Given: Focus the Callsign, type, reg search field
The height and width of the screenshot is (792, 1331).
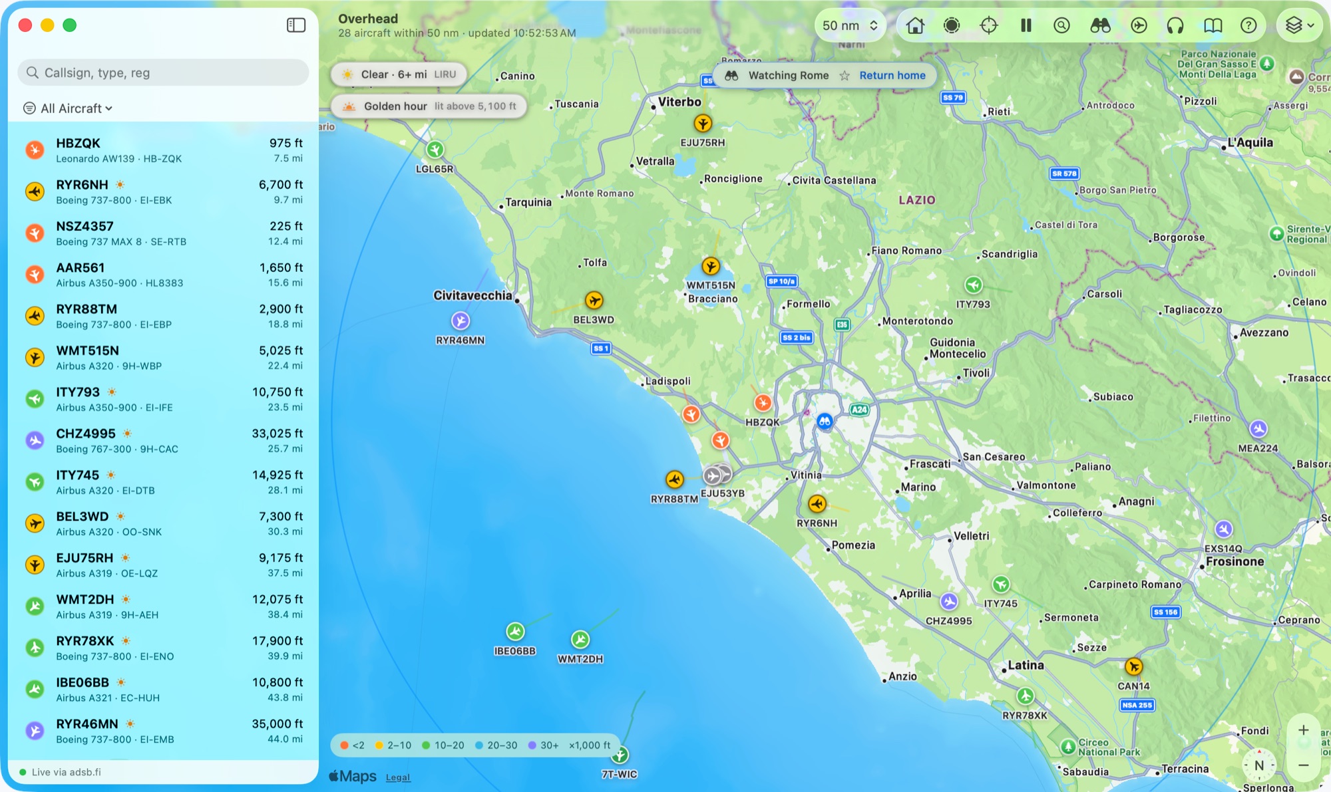Looking at the screenshot, I should coord(163,72).
